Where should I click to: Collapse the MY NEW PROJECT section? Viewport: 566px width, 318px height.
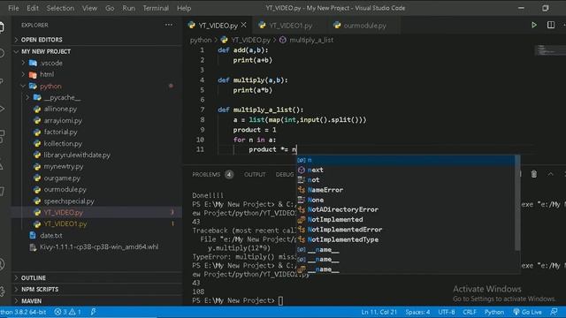(97, 51)
